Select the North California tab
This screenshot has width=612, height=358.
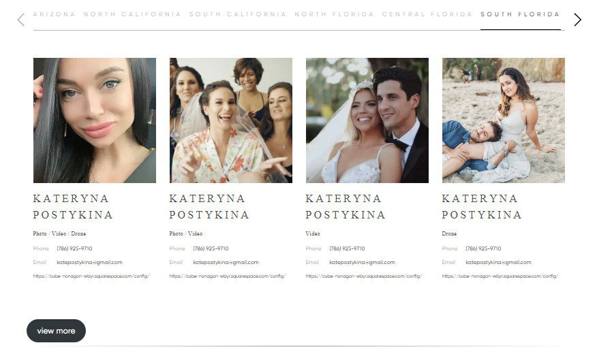coord(132,14)
